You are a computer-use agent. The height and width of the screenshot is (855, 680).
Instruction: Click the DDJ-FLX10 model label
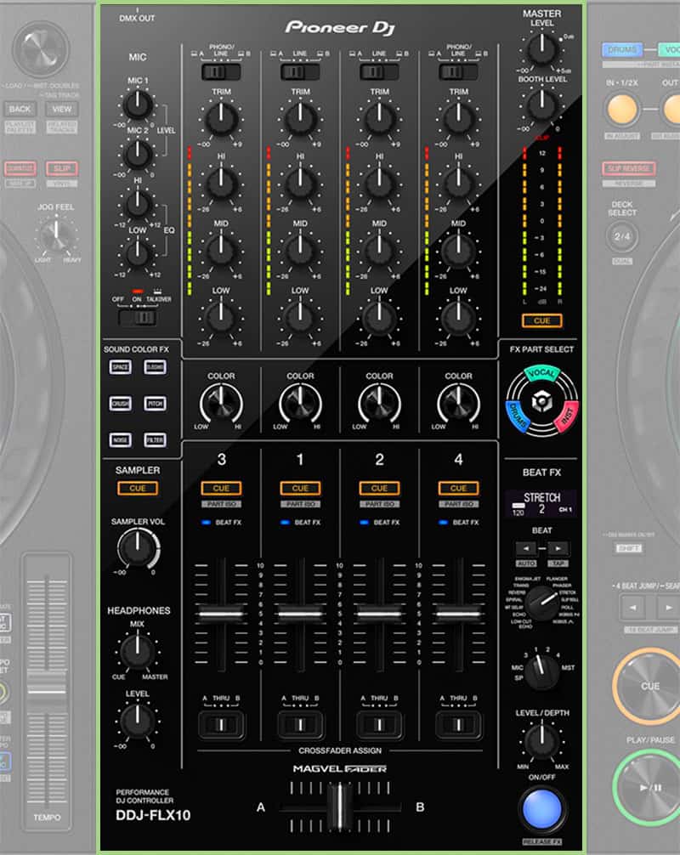coord(153,816)
